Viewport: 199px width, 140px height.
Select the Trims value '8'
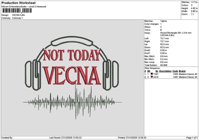tap(161, 30)
